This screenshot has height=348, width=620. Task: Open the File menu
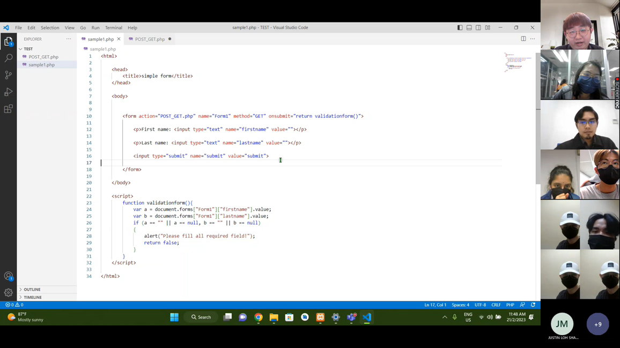[19, 28]
